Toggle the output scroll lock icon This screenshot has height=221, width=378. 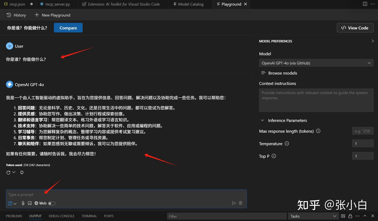[x=350, y=216]
